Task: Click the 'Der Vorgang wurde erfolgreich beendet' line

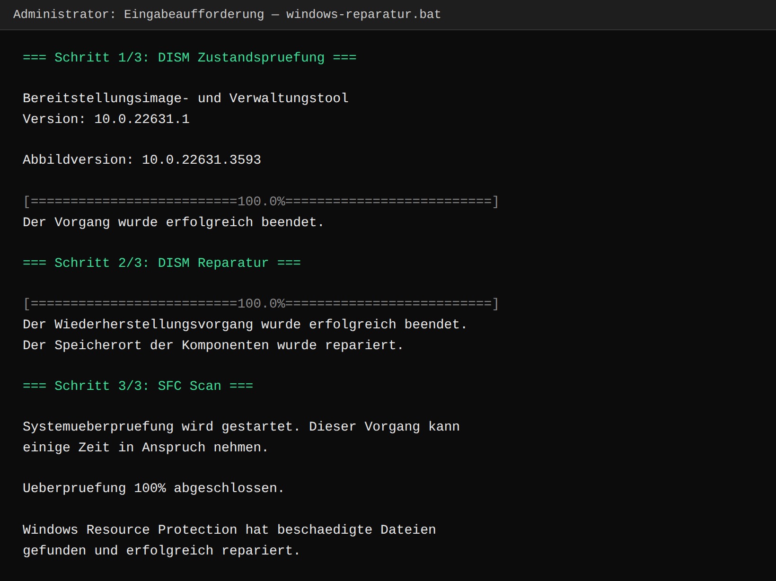Action: pos(173,222)
